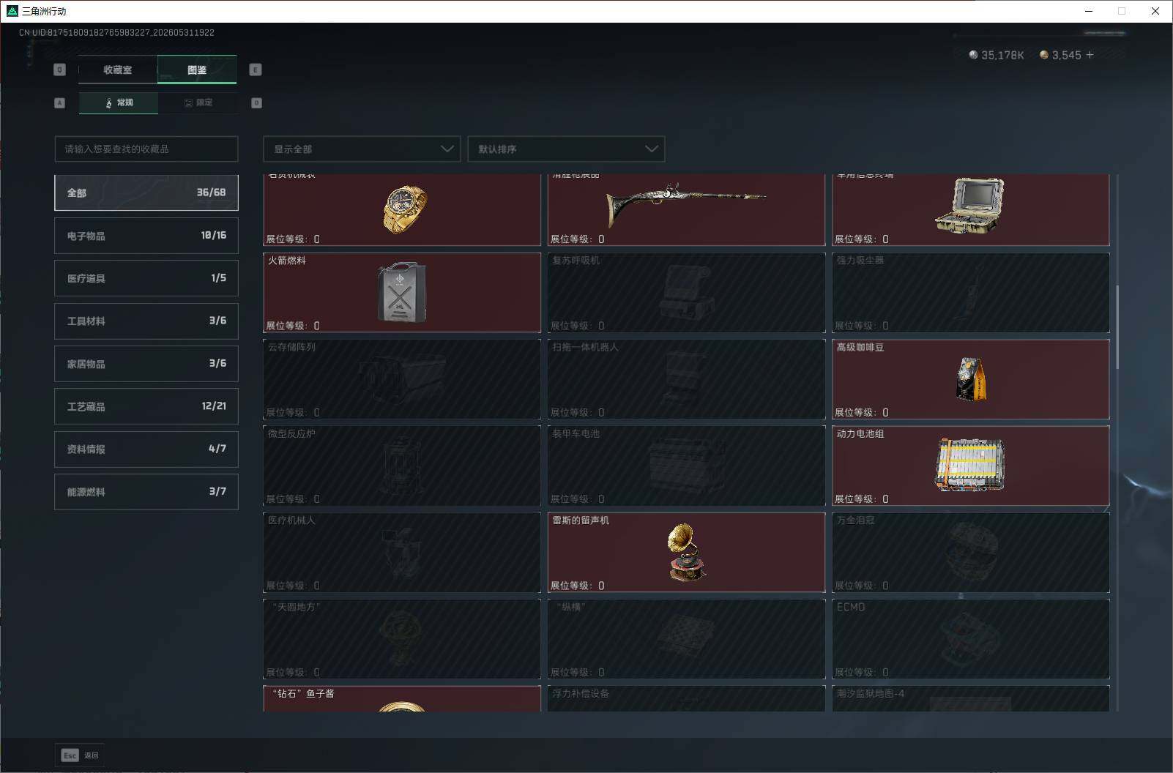This screenshot has width=1173, height=773.
Task: Click the 35,178K currency coin icon
Action: (973, 55)
